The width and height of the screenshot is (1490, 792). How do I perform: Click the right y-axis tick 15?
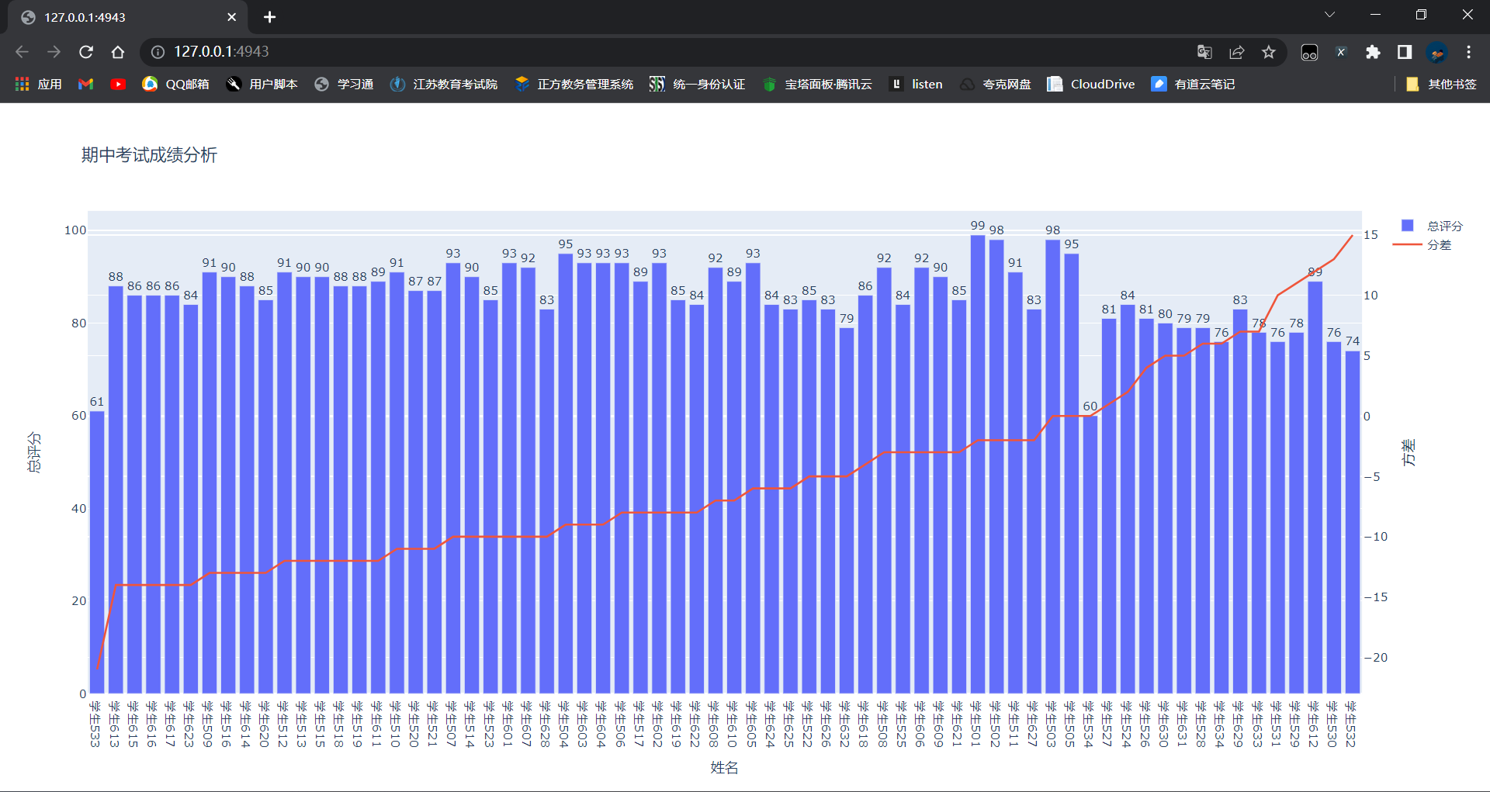coord(1371,235)
